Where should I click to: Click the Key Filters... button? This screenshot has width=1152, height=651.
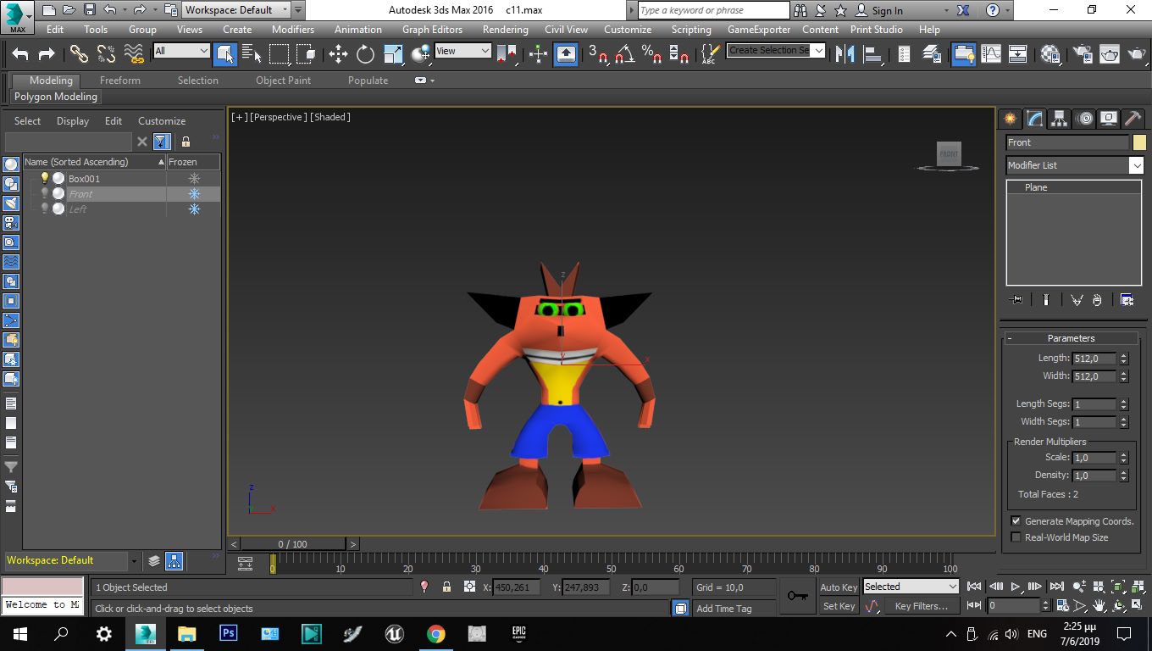pos(921,606)
